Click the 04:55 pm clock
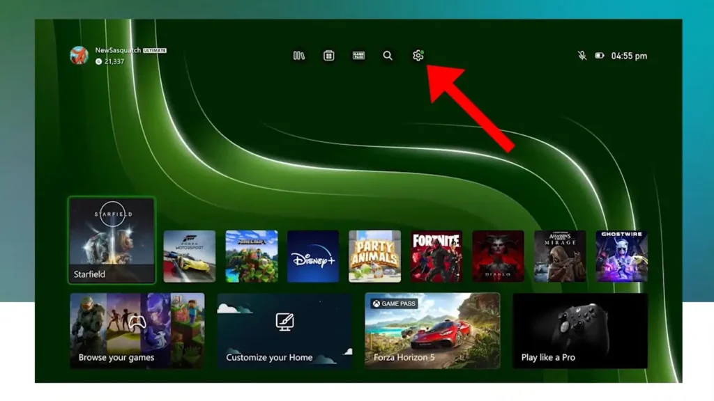Viewport: 714px width, 401px height. [629, 56]
